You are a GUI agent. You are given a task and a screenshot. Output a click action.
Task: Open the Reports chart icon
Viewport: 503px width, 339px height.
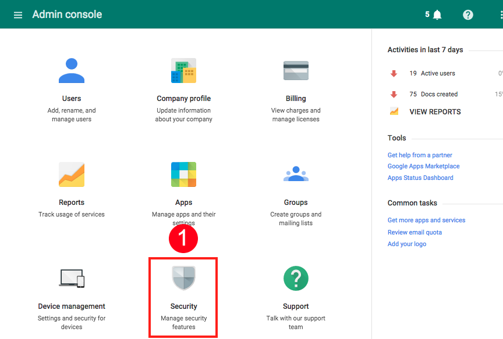pos(72,174)
